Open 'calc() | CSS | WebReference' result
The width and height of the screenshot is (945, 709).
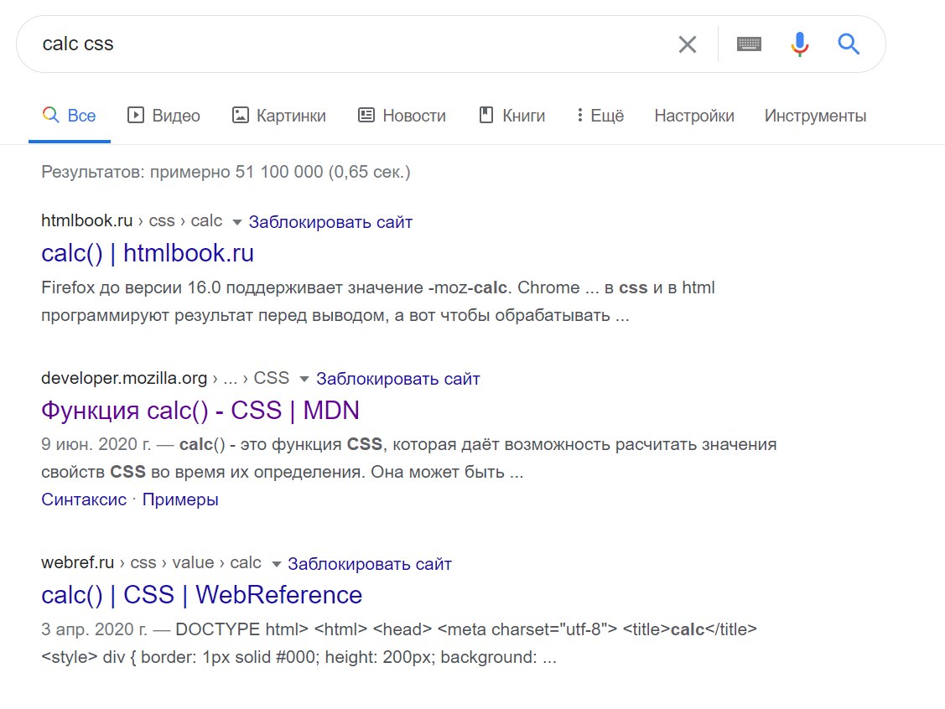(x=202, y=594)
